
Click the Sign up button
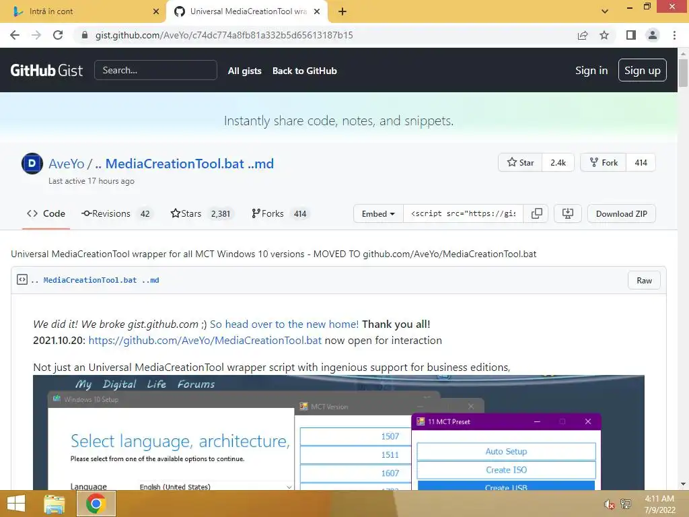pos(643,70)
